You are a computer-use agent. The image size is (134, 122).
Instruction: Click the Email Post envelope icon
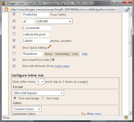coord(52,59)
